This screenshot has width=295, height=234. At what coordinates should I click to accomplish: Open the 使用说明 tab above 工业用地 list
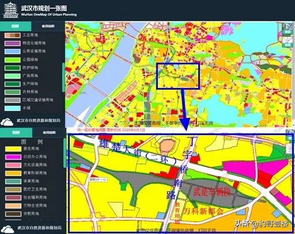(48, 26)
